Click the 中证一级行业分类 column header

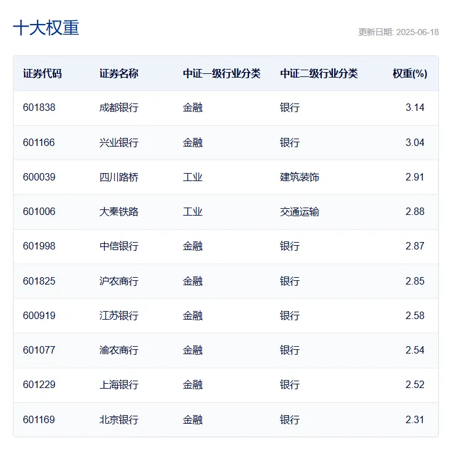[221, 73]
